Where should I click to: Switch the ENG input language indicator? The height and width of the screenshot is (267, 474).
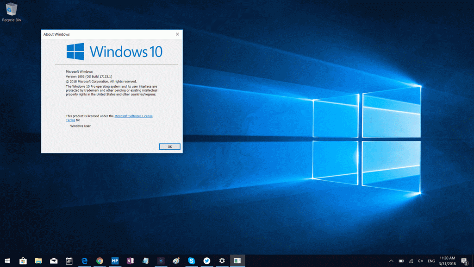coord(431,261)
